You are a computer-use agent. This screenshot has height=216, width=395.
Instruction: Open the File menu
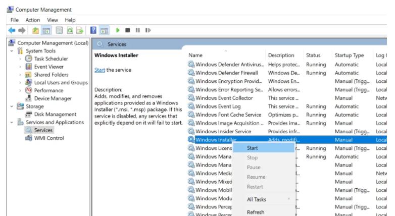pos(14,20)
